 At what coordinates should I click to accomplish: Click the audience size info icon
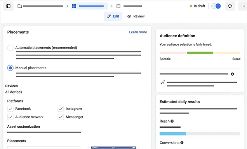[x=232, y=74]
